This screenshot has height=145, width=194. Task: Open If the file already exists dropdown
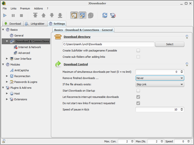[160, 84]
